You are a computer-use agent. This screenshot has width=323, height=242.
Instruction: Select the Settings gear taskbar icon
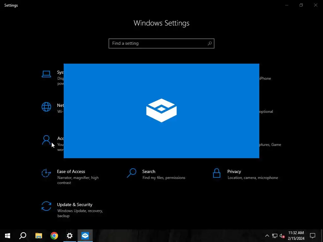point(70,236)
